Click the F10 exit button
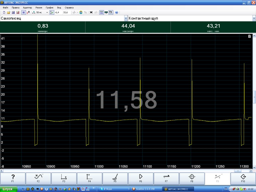 pyautogui.click(x=243, y=178)
